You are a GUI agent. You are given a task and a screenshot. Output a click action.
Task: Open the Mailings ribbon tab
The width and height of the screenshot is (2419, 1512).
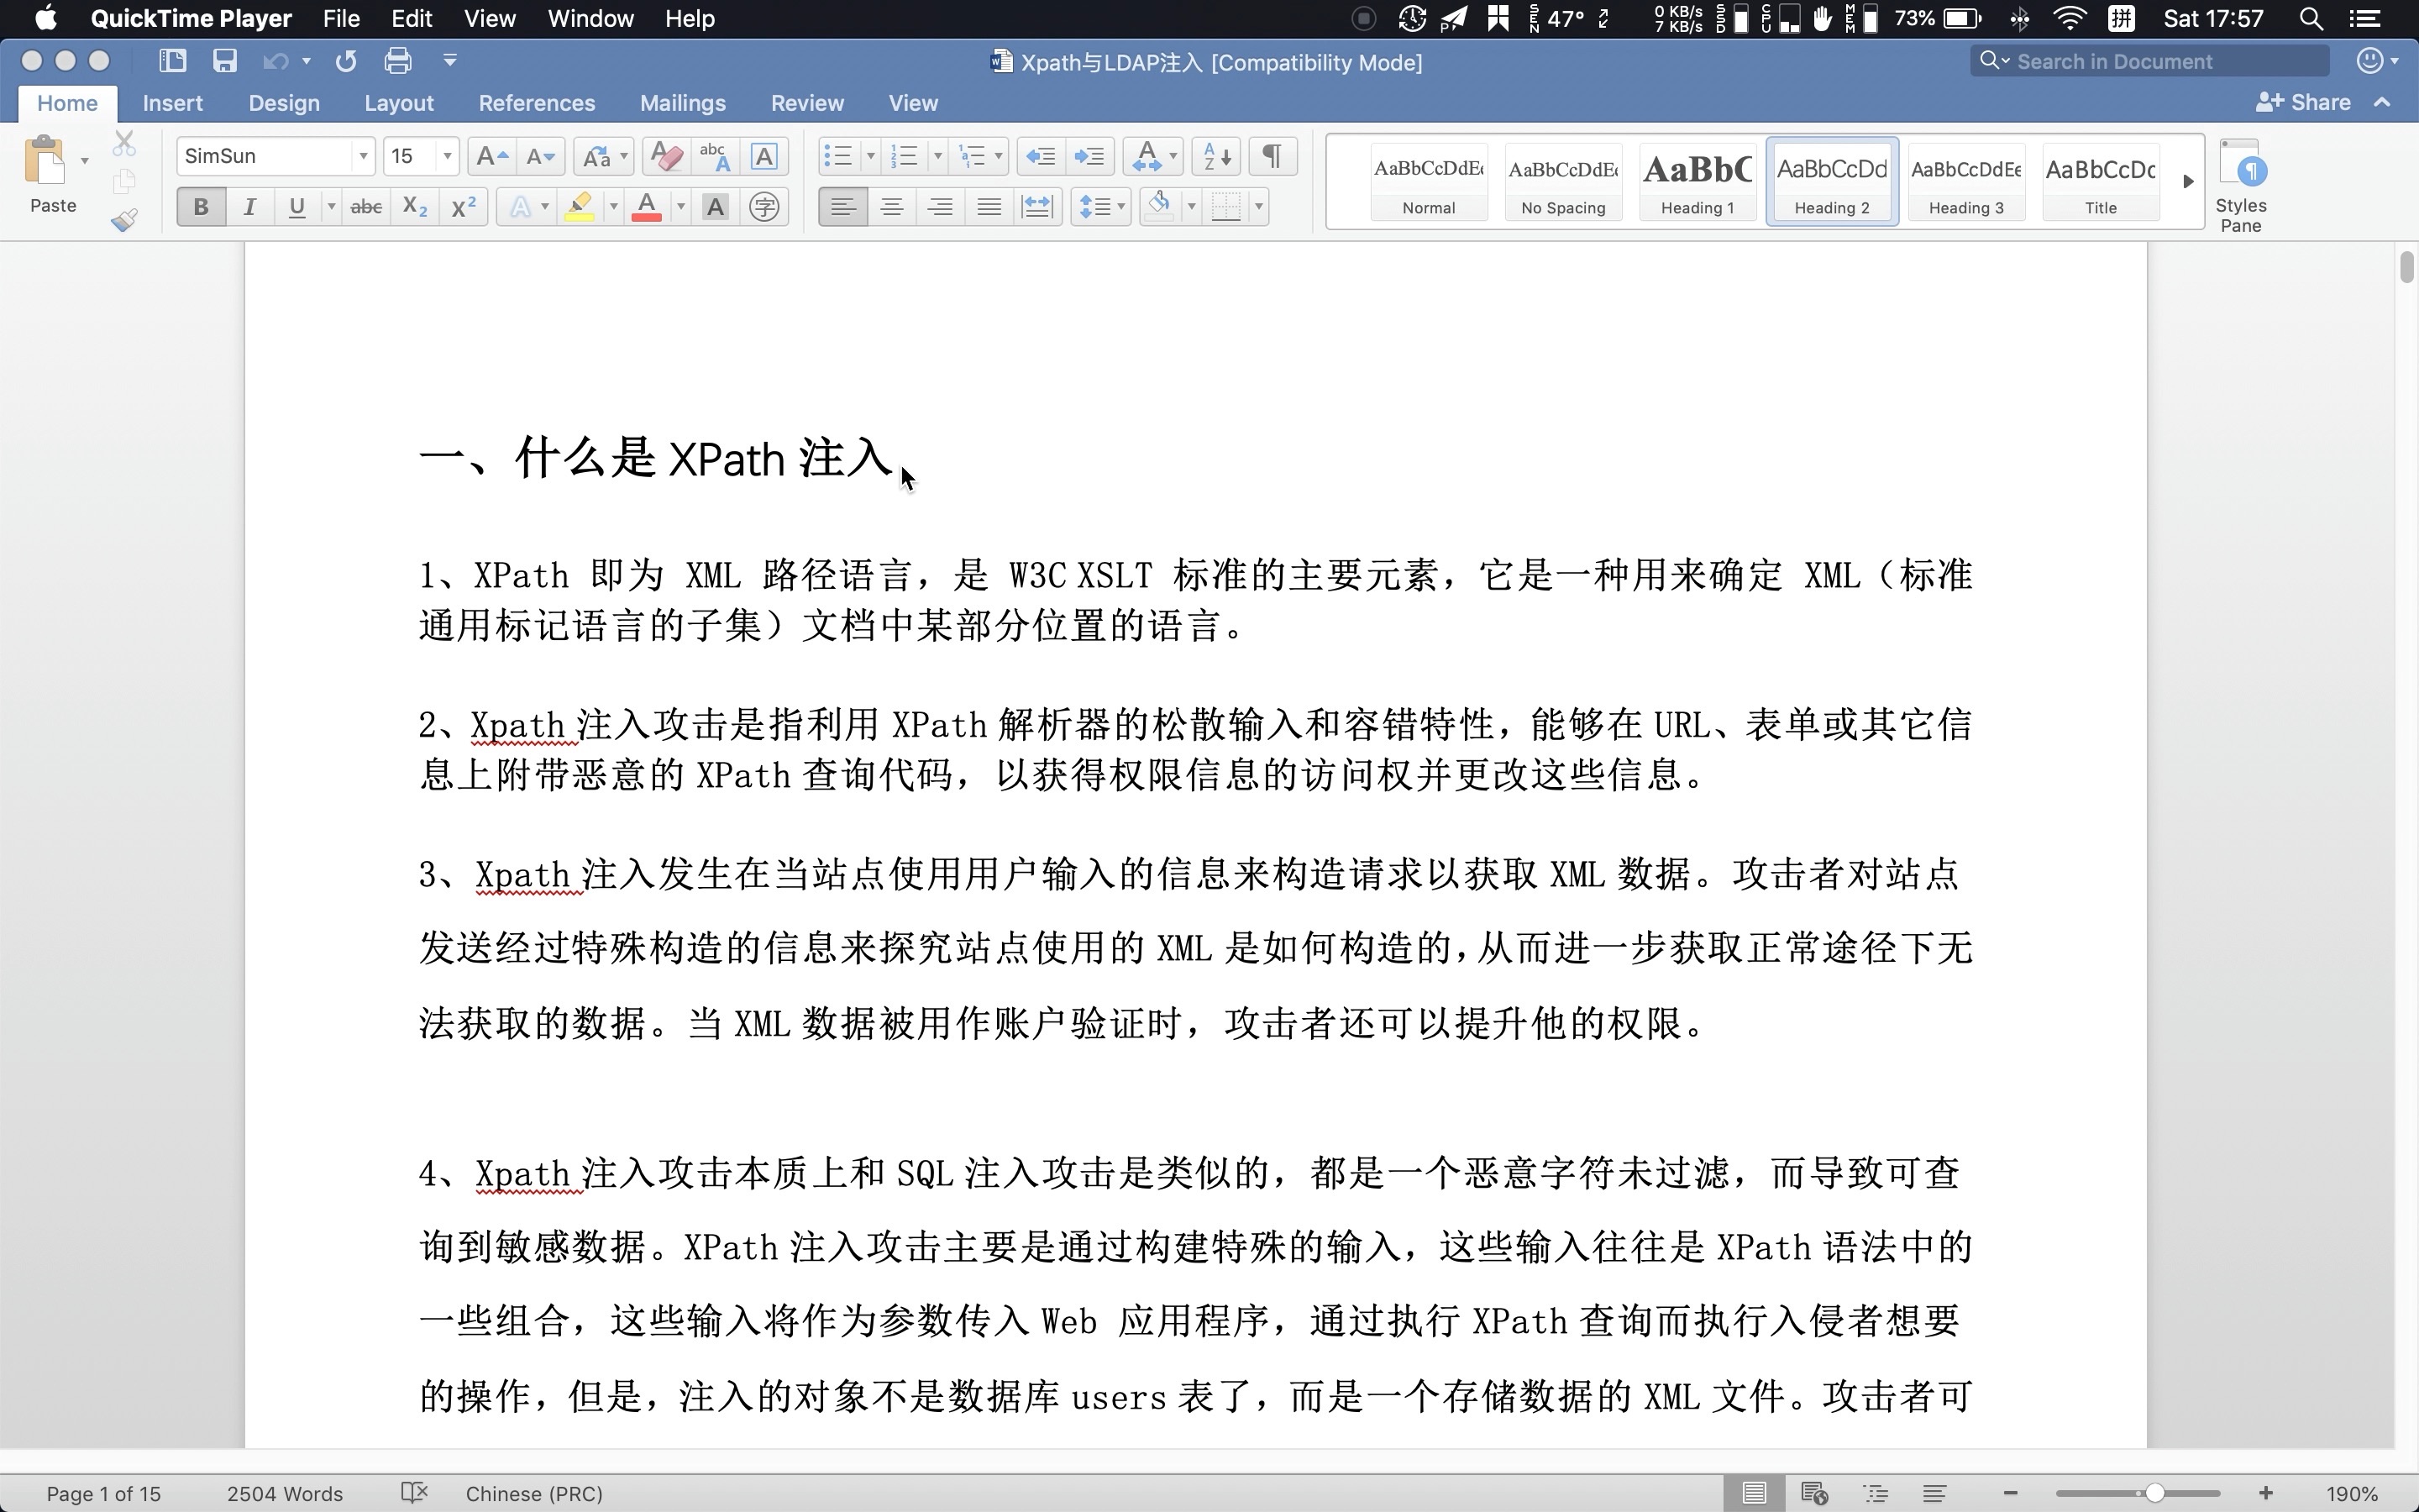click(x=683, y=102)
